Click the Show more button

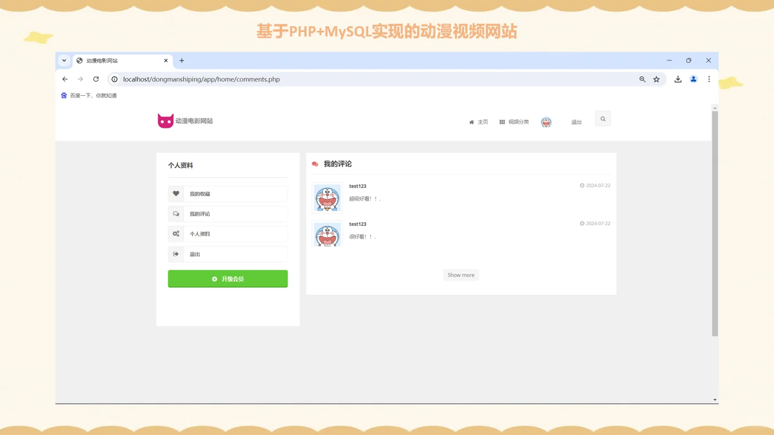pos(461,275)
